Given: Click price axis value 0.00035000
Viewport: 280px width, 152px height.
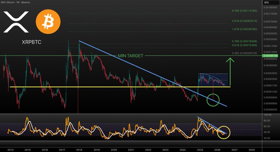Looking at the screenshot, I should 270,34.
